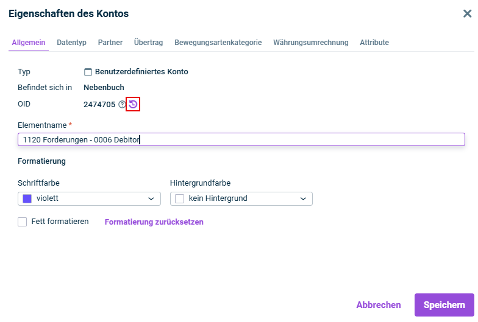
Task: Click the violet color swatch in Schriftfarbe
Action: (27, 198)
